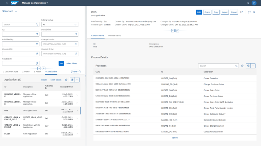
Task: Click magnifier in Processes search field
Action: click(x=236, y=66)
